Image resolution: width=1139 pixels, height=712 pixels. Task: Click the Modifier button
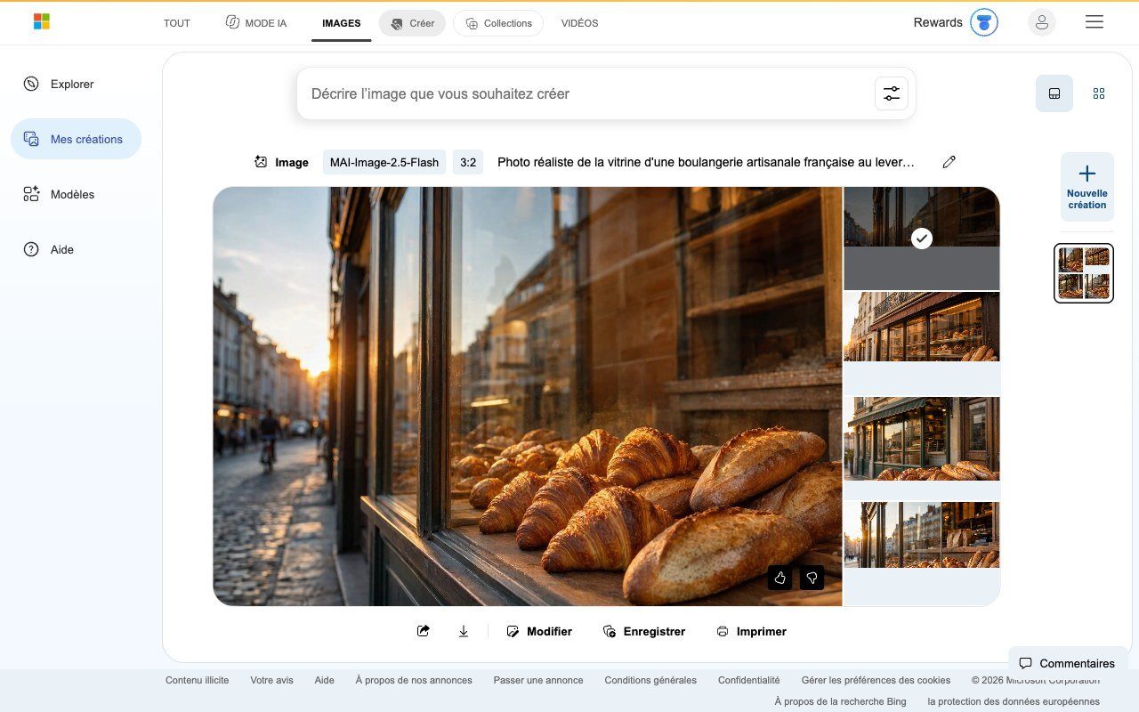[539, 631]
